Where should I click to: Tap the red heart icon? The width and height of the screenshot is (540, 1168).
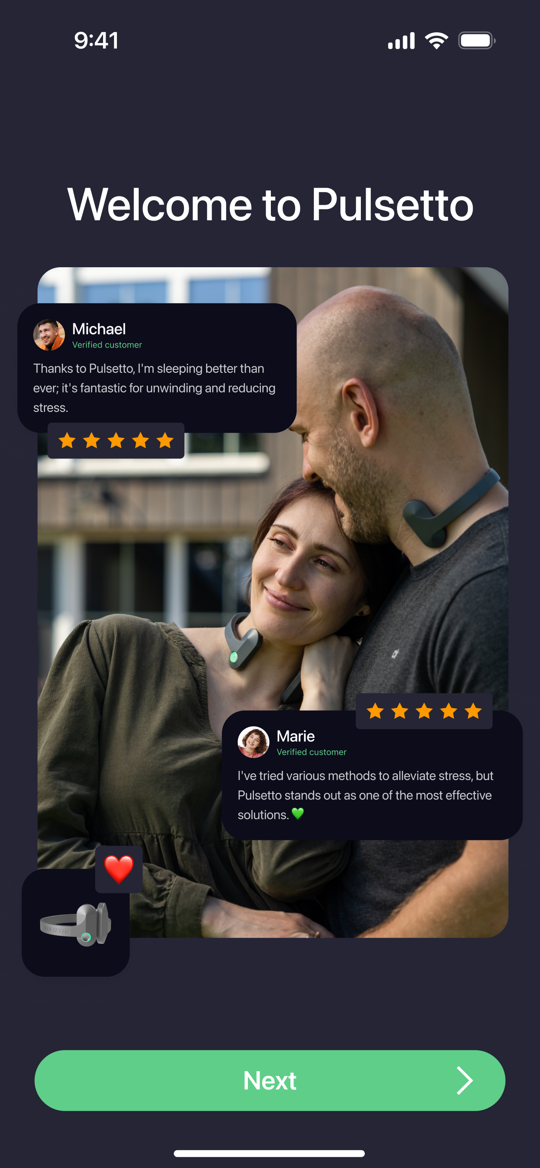click(119, 869)
